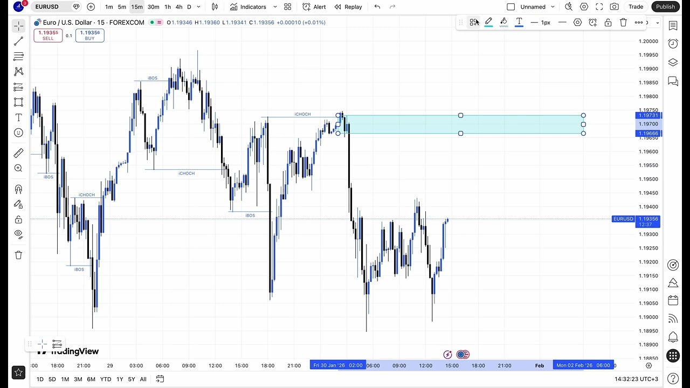This screenshot has width=690, height=388.
Task: Select the XABCD pattern tool
Action: 18,71
